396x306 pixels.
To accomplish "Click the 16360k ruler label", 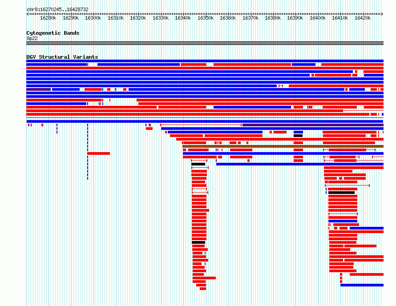I will click(228, 18).
